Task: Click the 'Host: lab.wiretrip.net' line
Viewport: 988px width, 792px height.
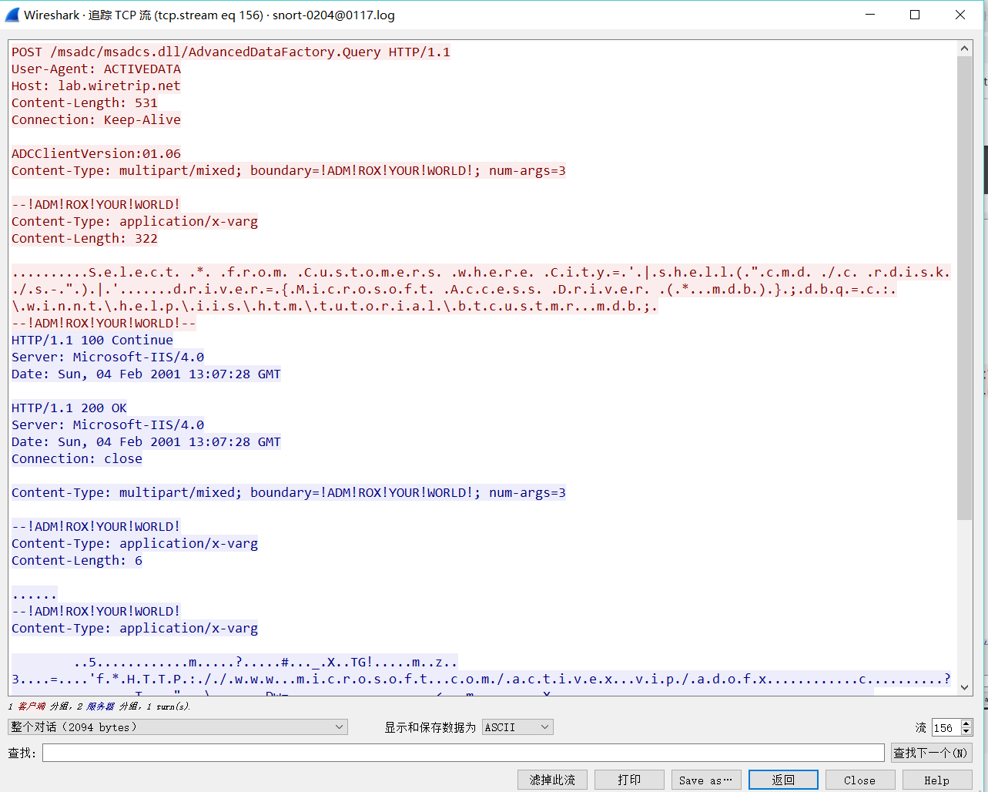Action: coord(96,86)
